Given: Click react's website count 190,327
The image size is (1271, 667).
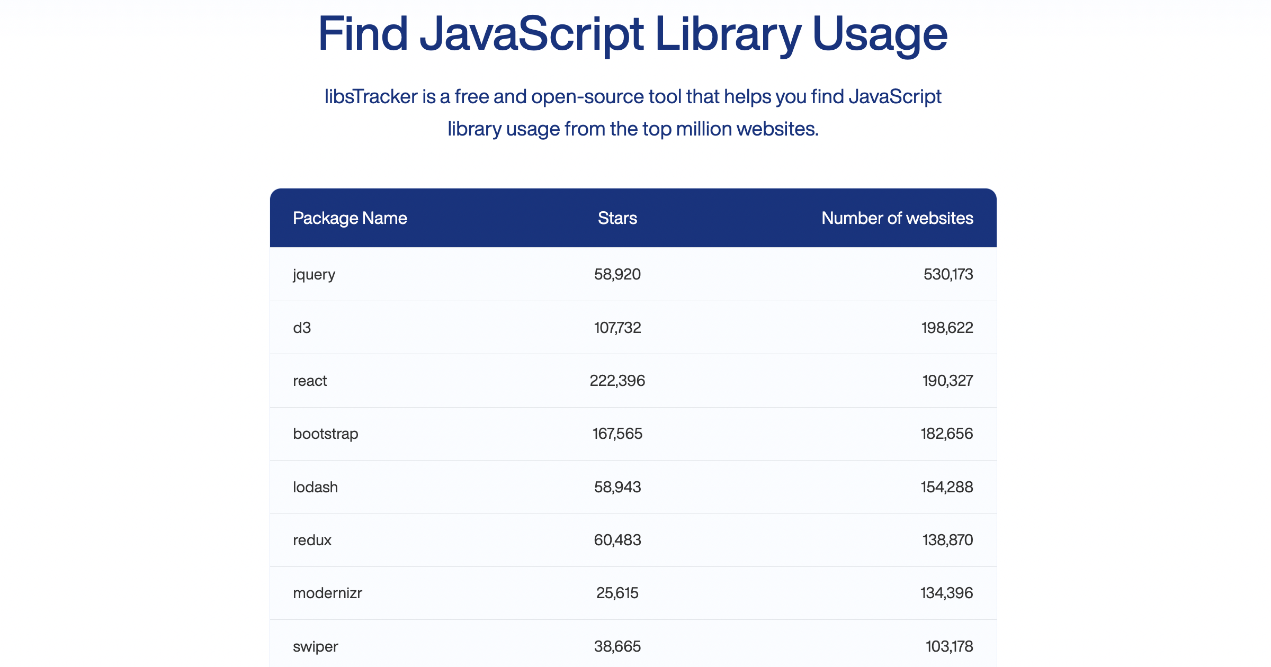Looking at the screenshot, I should click(x=947, y=381).
